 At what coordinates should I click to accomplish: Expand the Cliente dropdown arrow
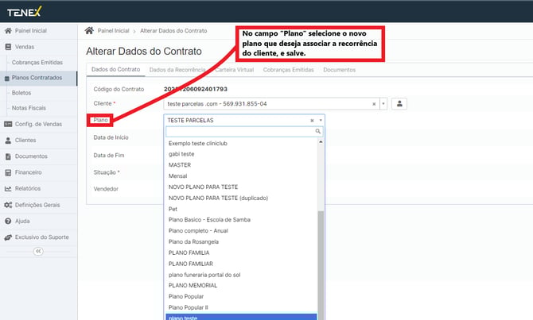point(383,103)
